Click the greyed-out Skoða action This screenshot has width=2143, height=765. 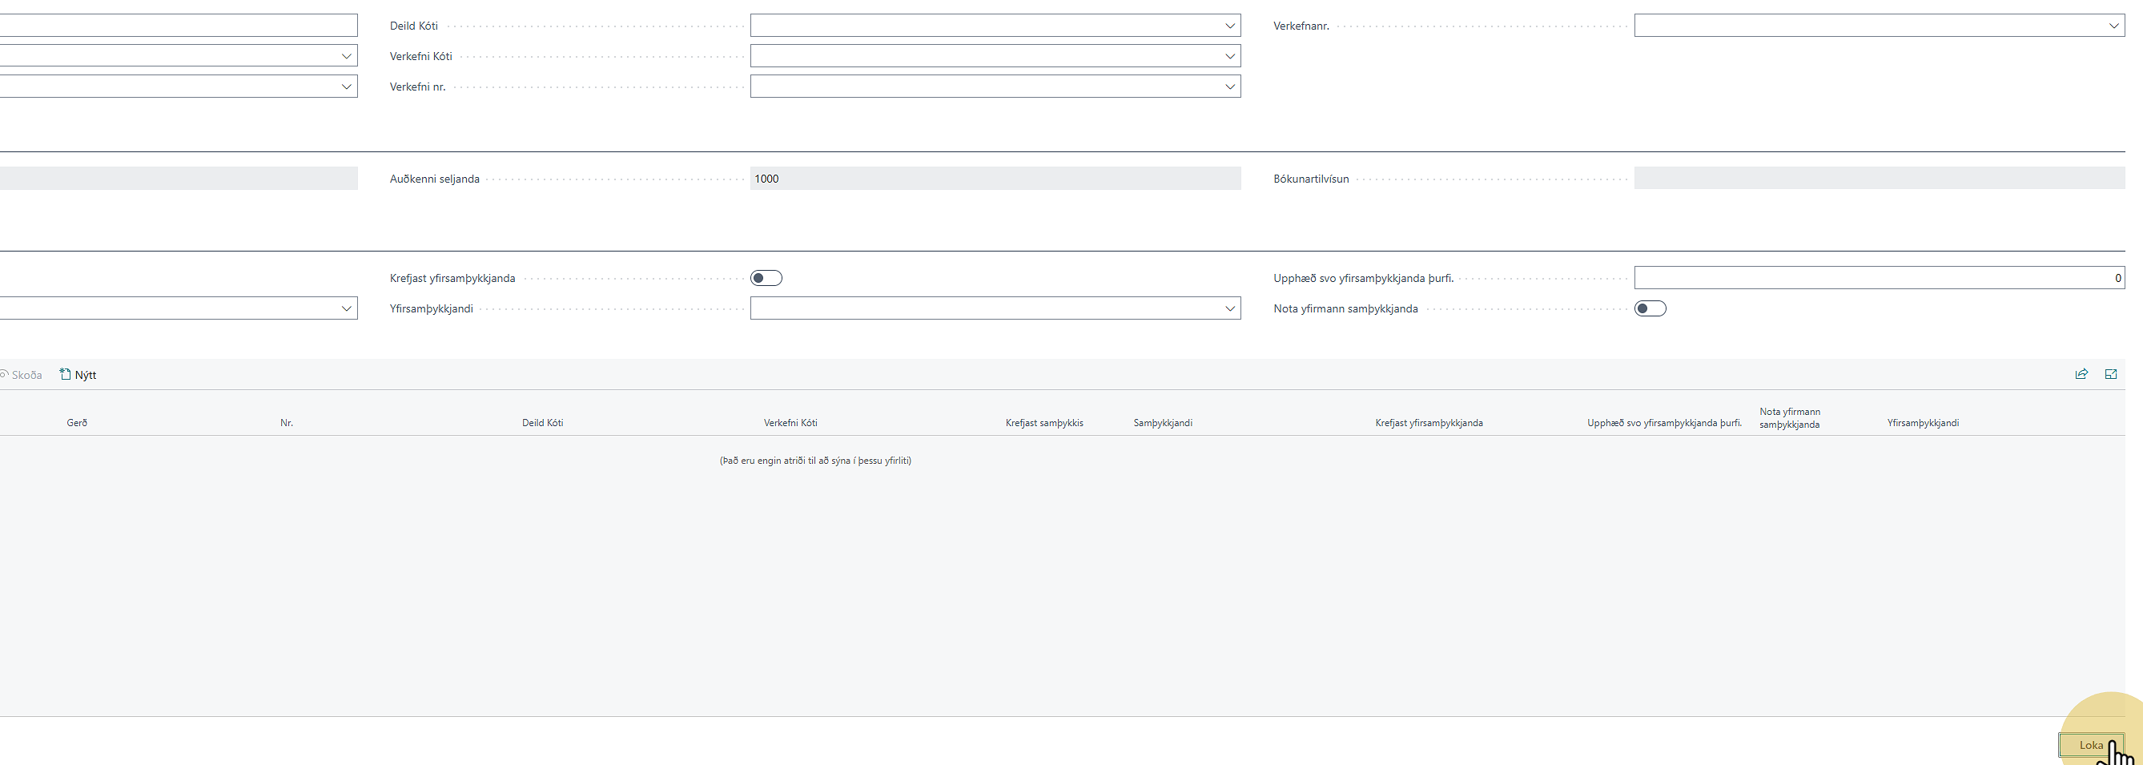pos(22,376)
